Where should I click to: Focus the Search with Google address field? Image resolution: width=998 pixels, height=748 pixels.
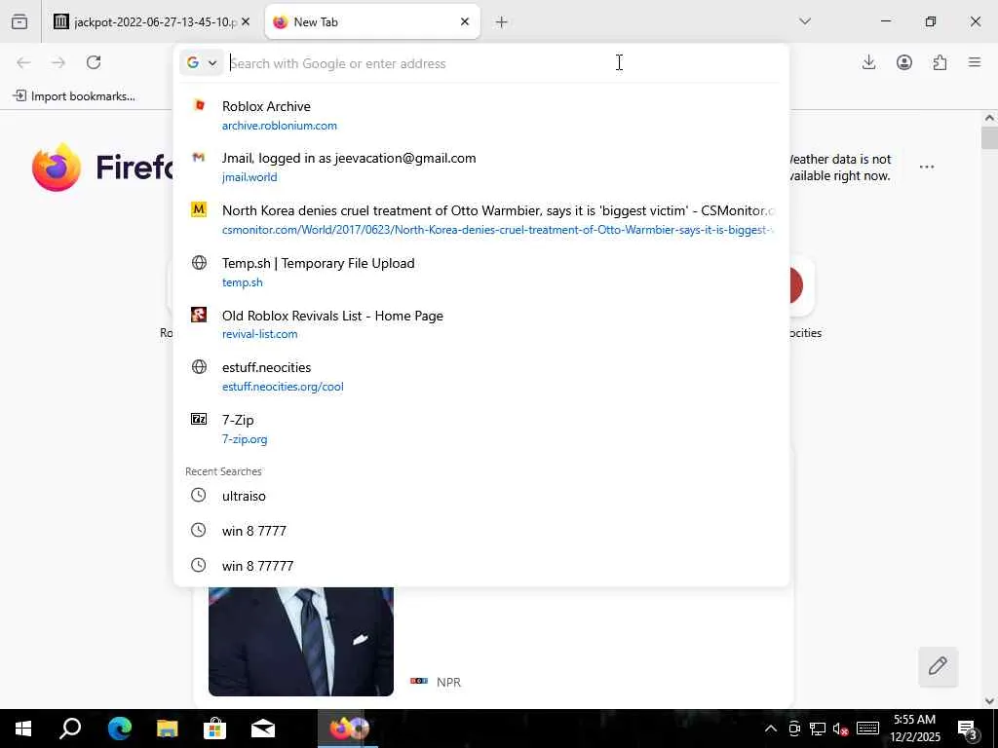point(503,63)
